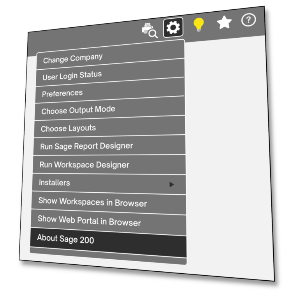Open help via question mark icon
Viewport: 299px width, 299px height.
point(248,20)
